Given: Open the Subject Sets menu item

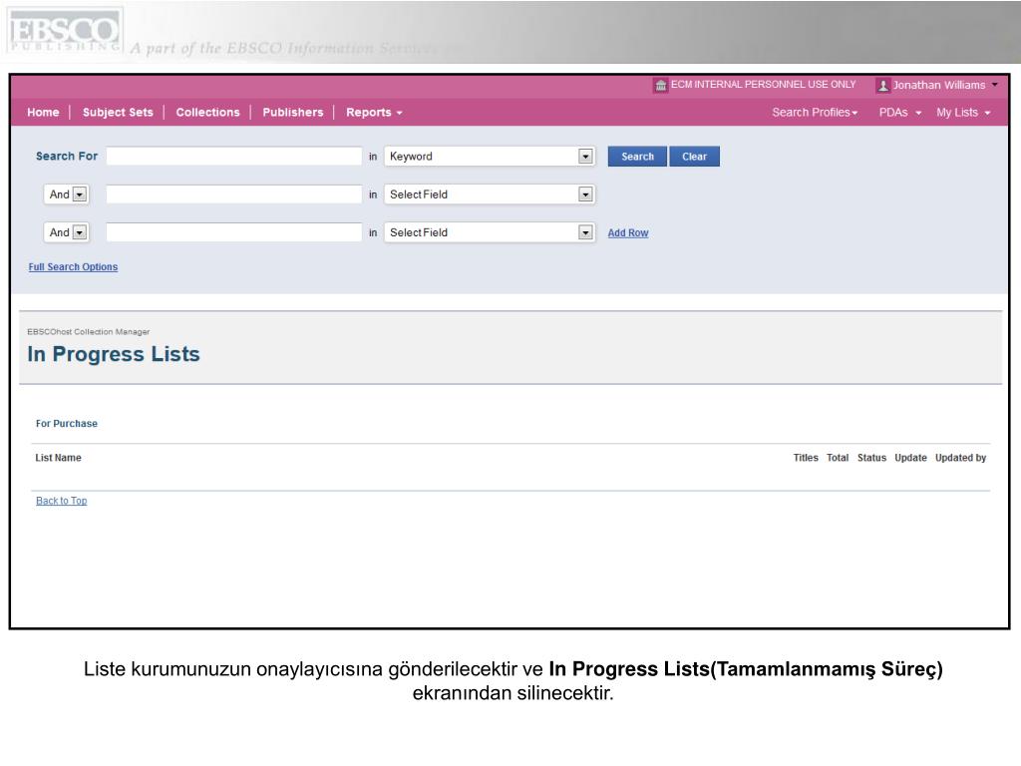Looking at the screenshot, I should pos(118,113).
